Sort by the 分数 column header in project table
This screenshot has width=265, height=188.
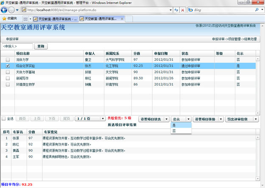pyautogui.click(x=142, y=53)
